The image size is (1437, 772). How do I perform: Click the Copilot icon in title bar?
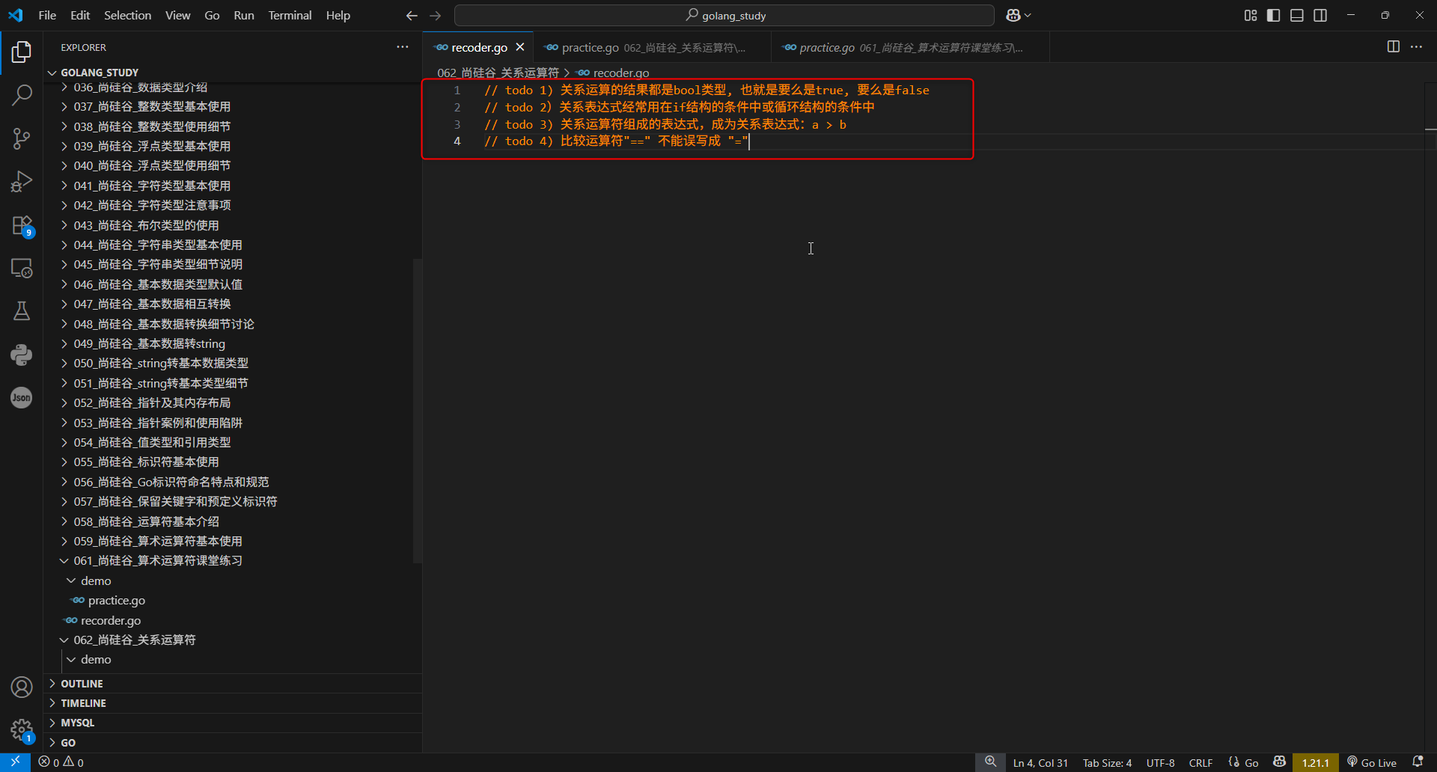[x=1013, y=15]
